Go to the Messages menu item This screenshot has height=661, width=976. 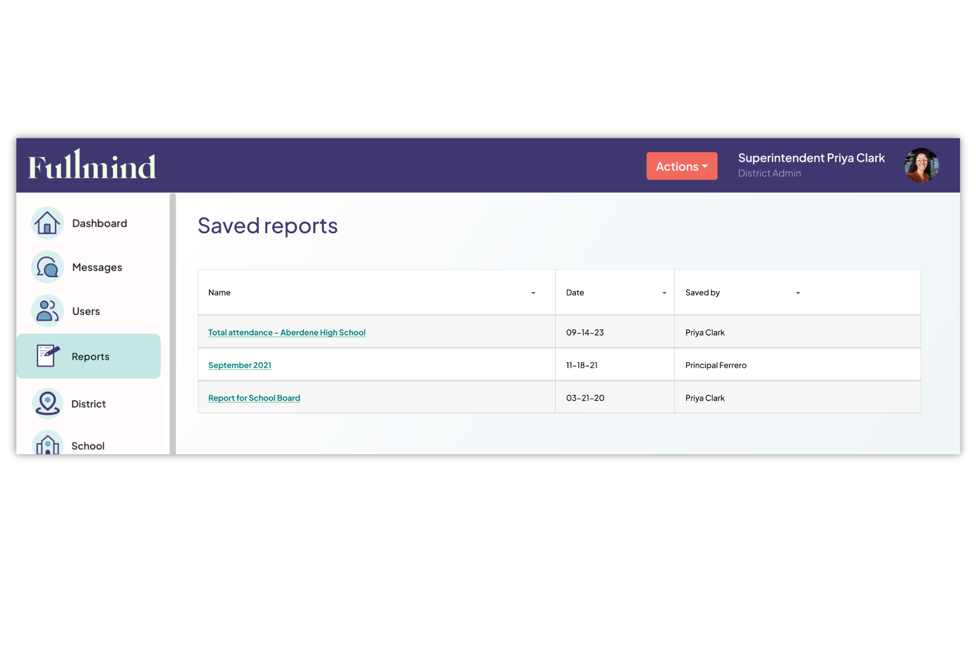click(x=97, y=267)
